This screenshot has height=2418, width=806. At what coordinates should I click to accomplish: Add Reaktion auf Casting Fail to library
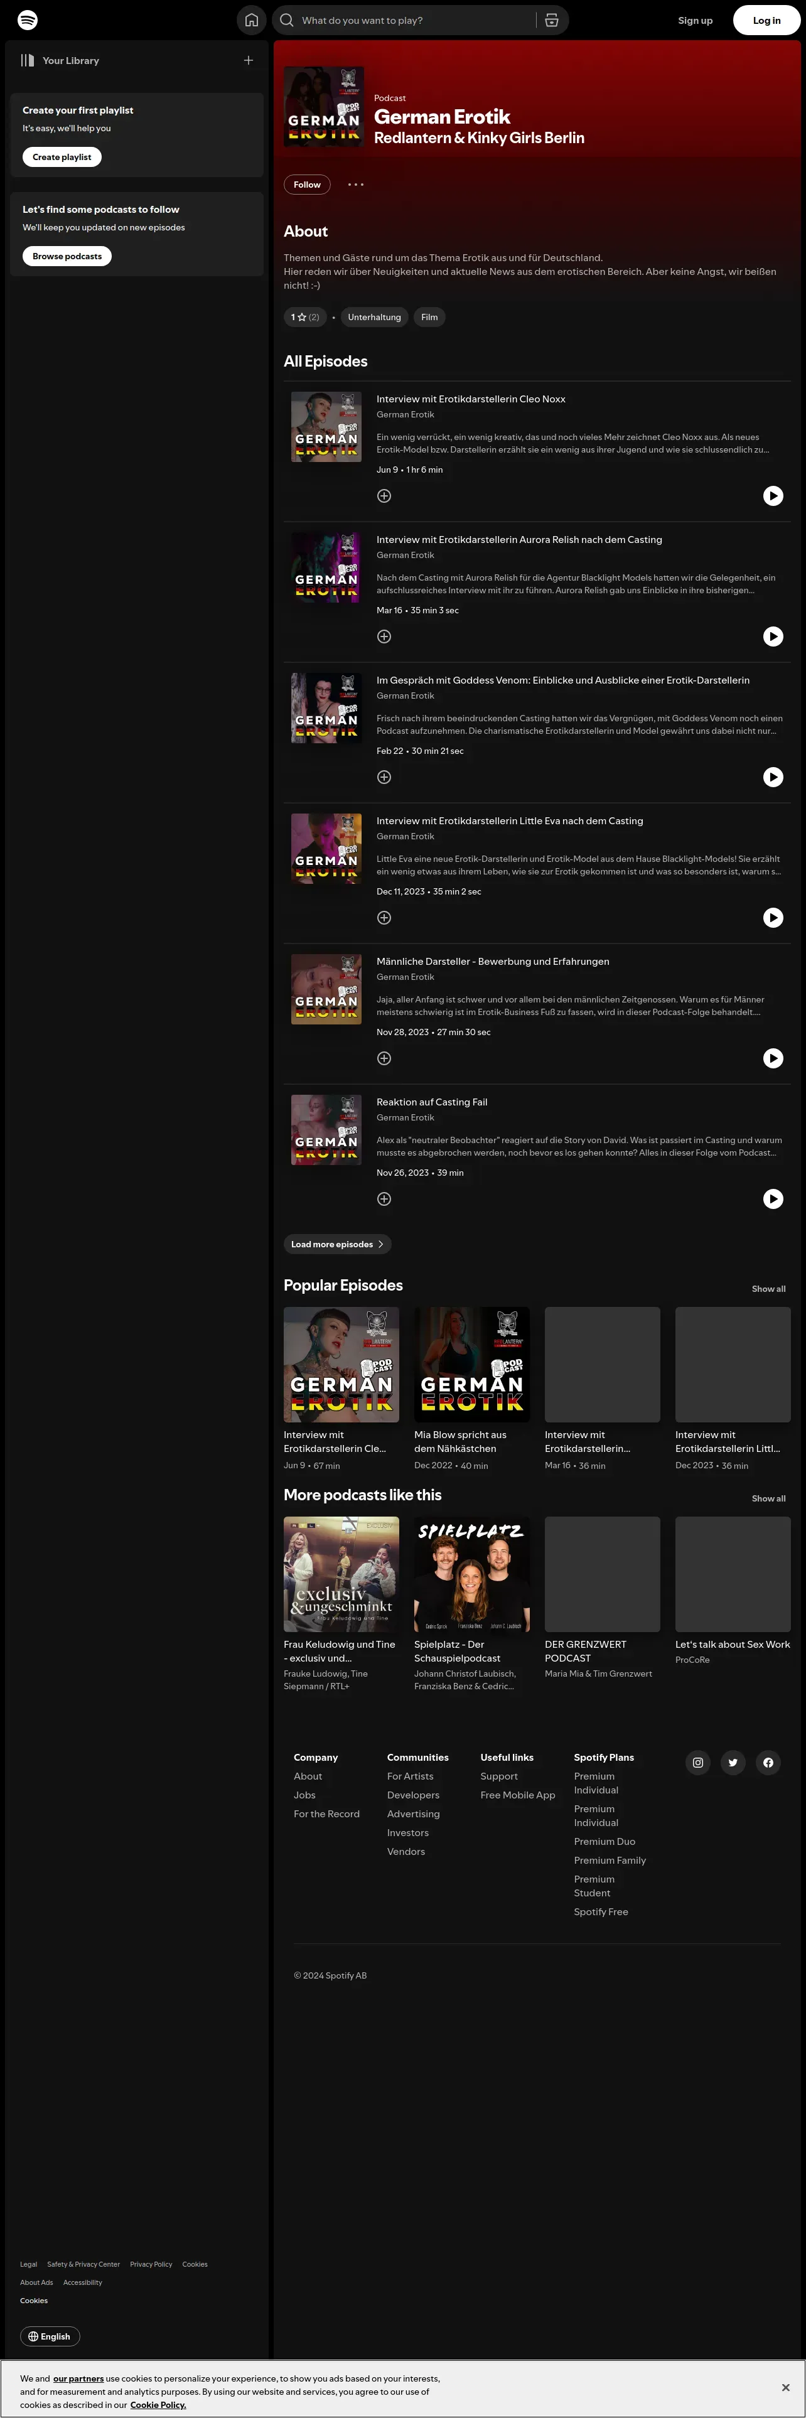tap(384, 1199)
